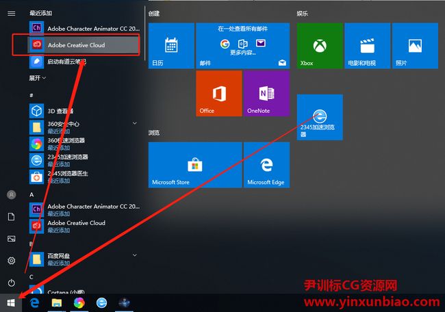
Task: Open the user account icon
Action: click(12, 194)
